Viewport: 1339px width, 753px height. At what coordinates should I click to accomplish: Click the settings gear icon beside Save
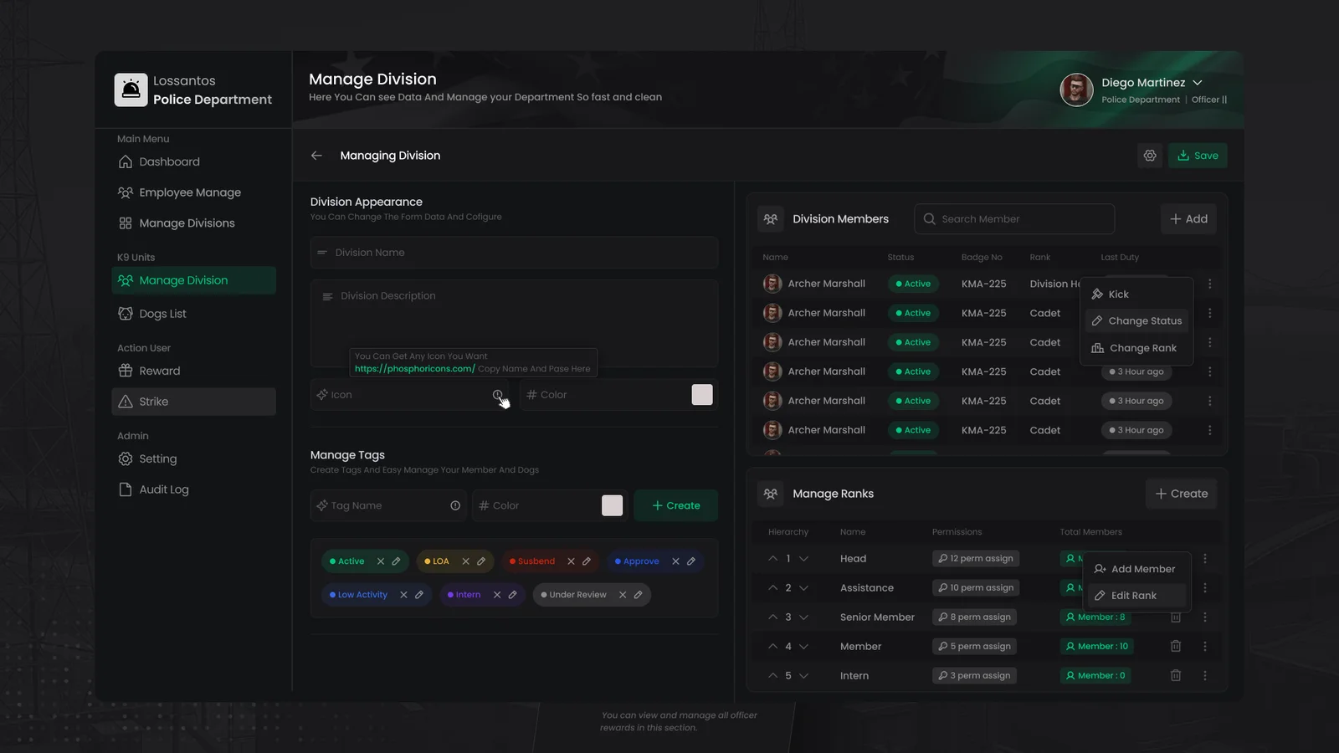1150,156
